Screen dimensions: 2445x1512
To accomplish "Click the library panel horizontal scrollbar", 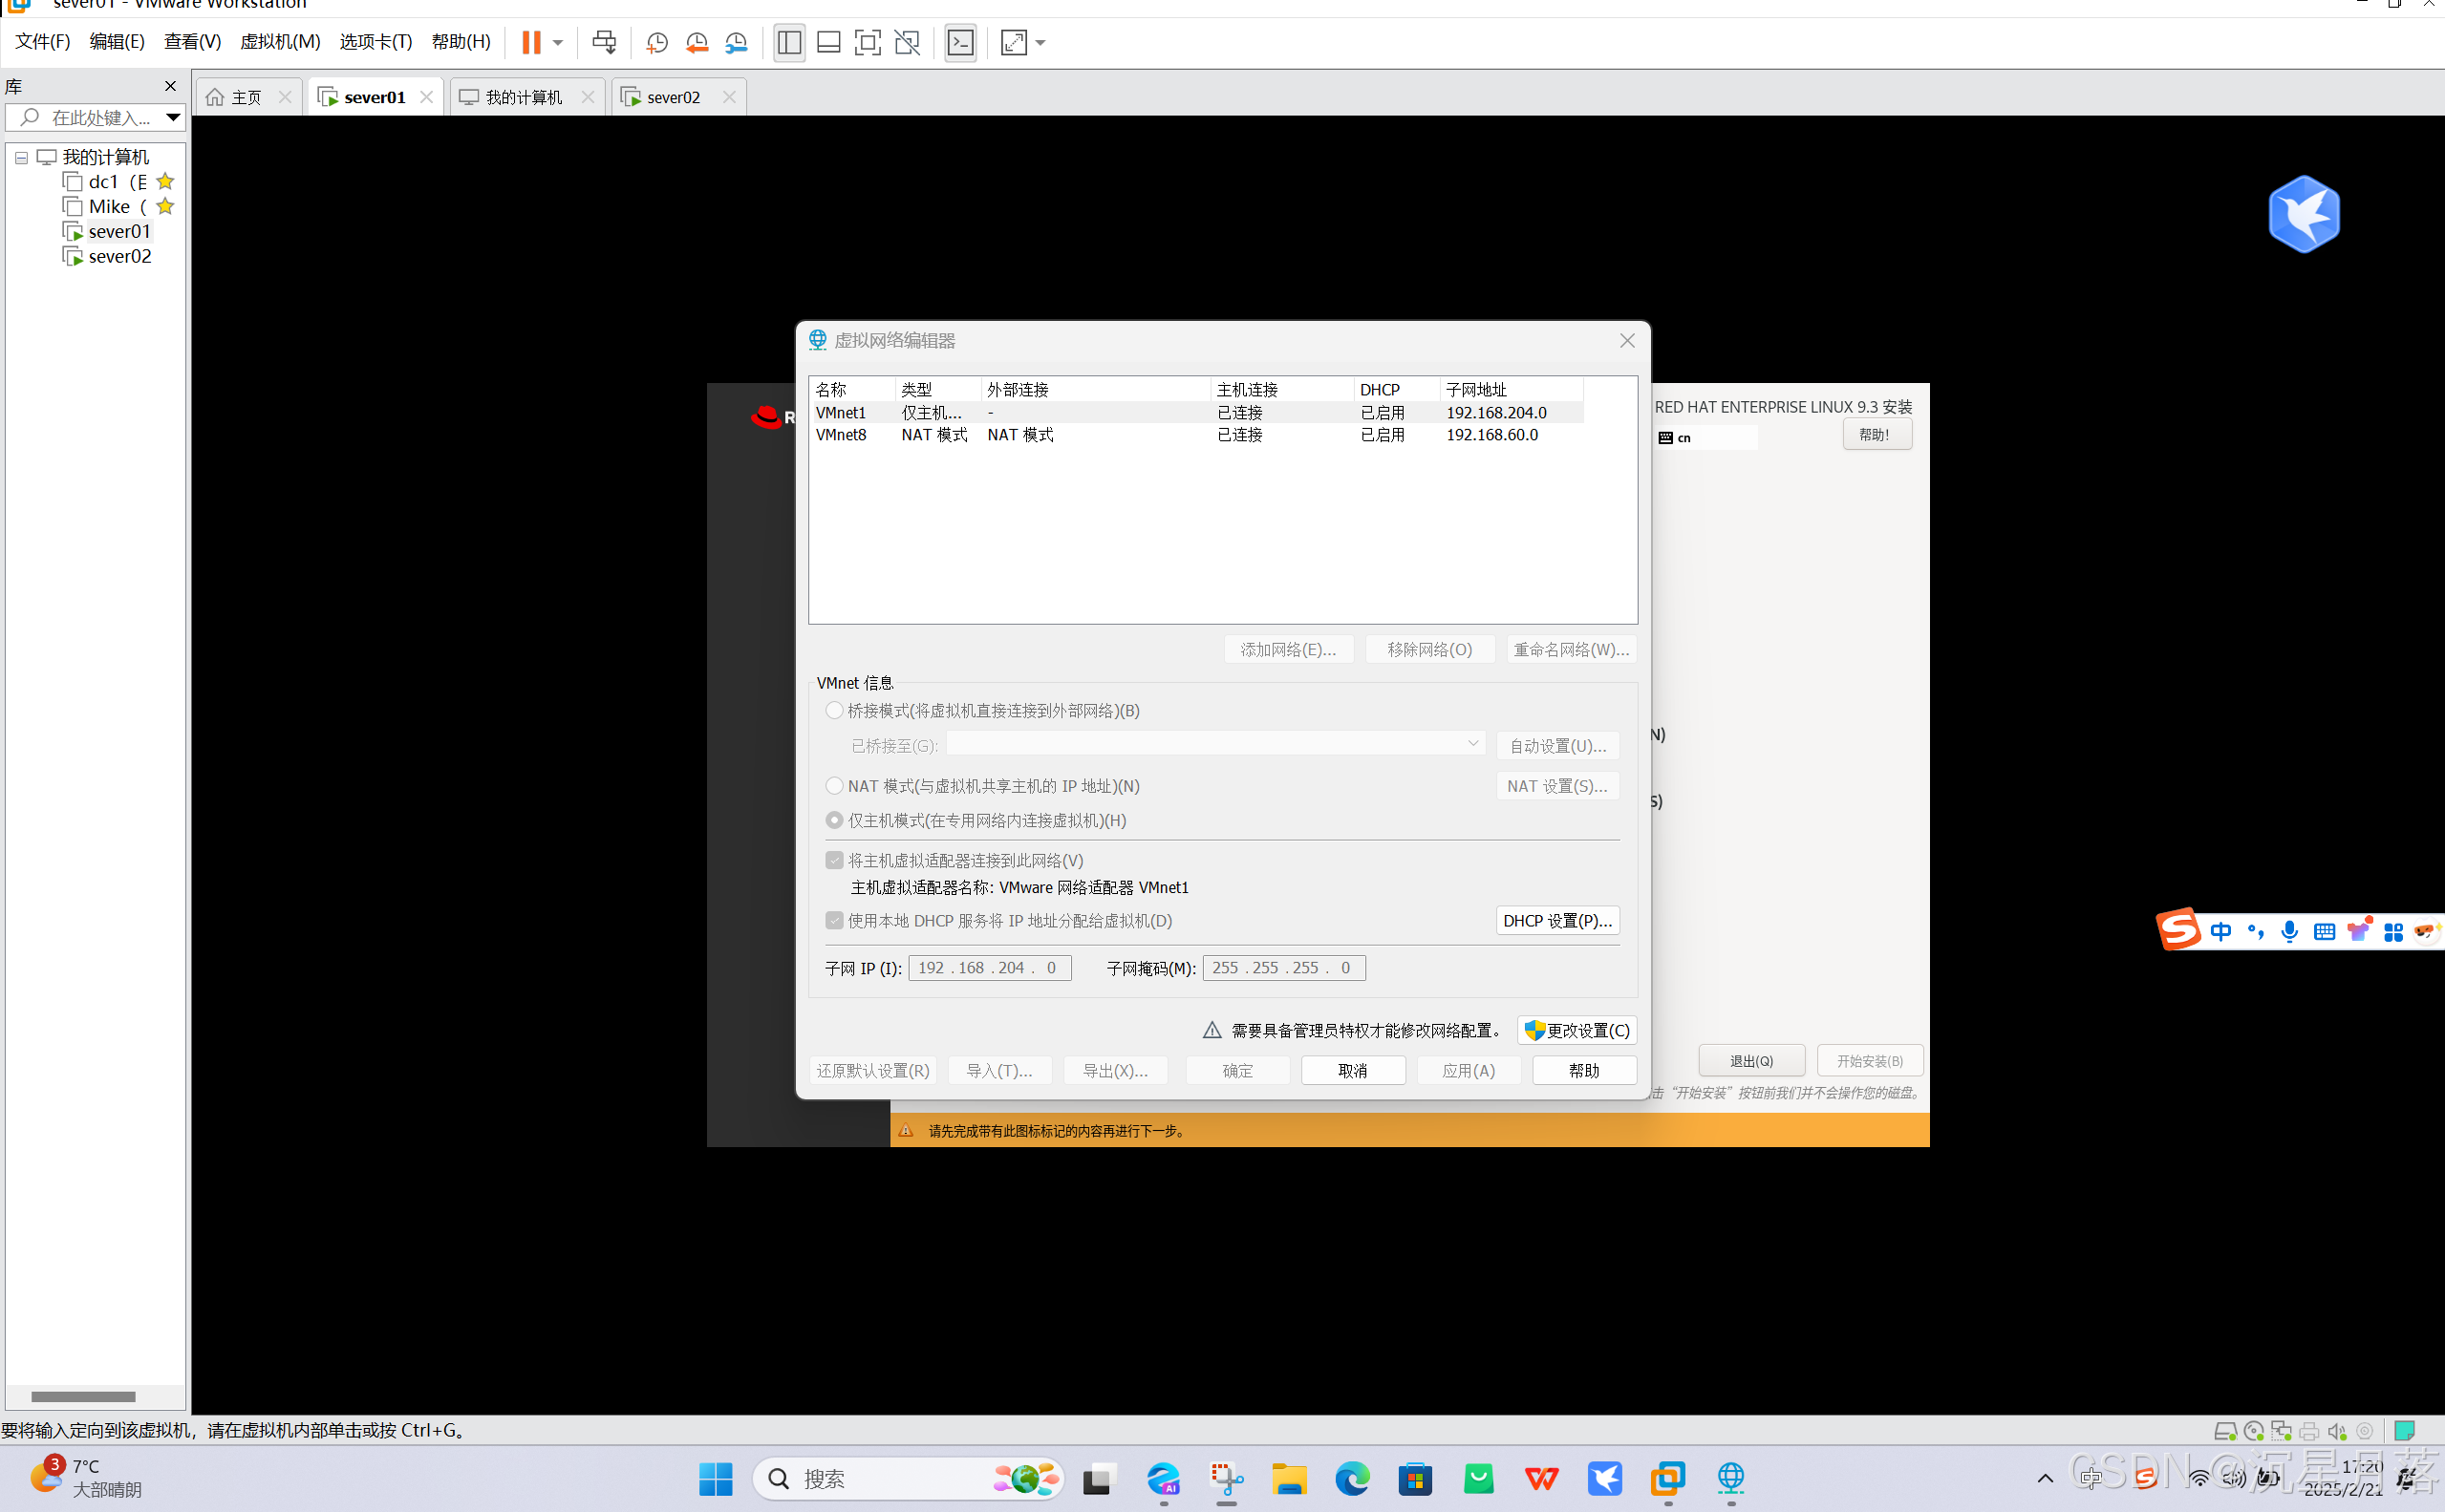I will click(83, 1396).
